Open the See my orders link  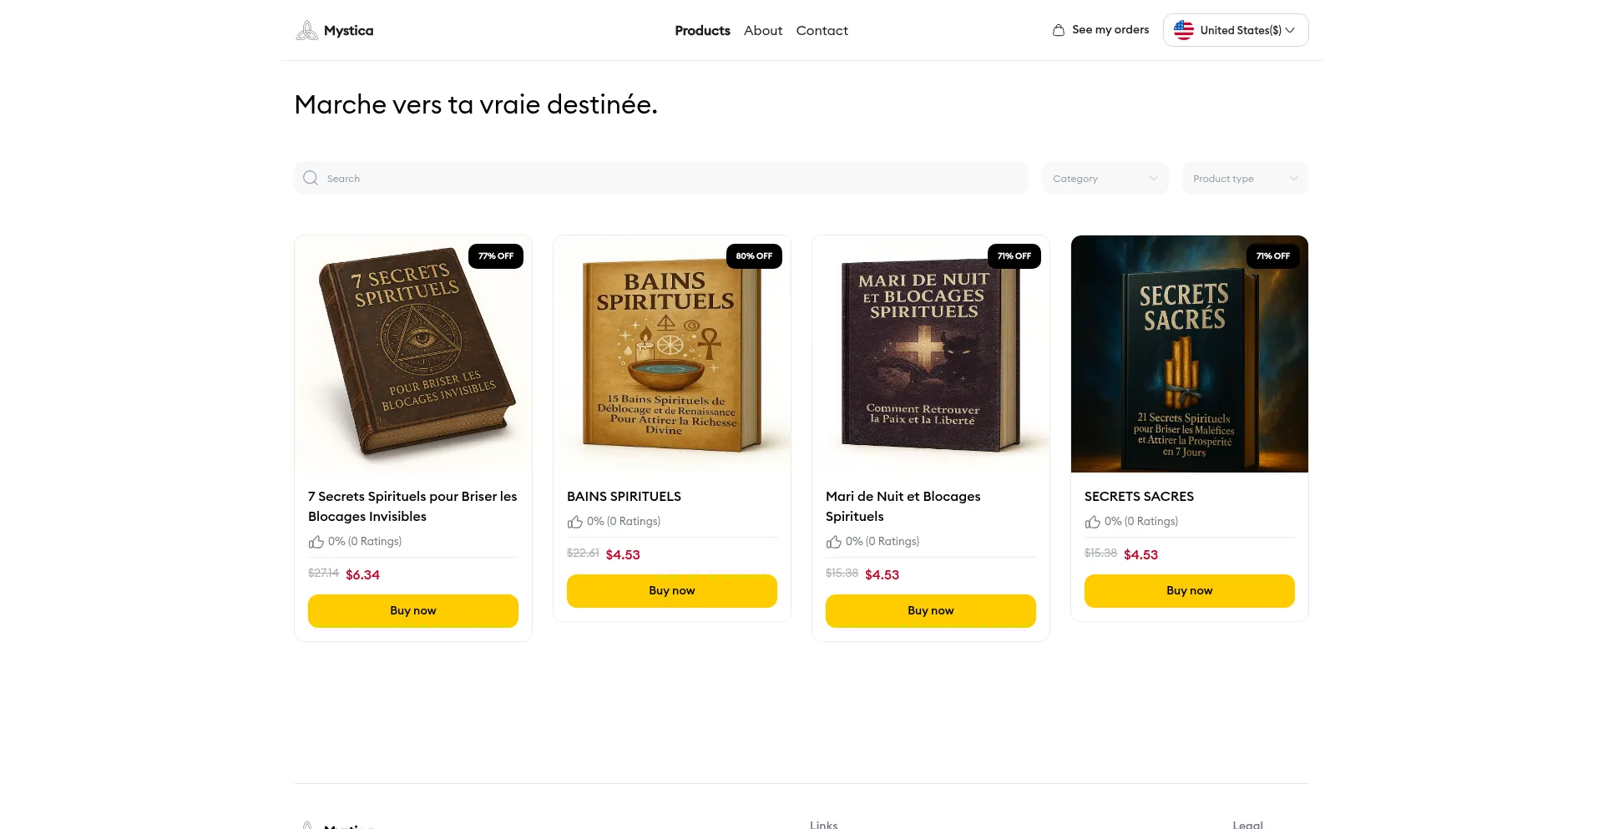tap(1110, 30)
